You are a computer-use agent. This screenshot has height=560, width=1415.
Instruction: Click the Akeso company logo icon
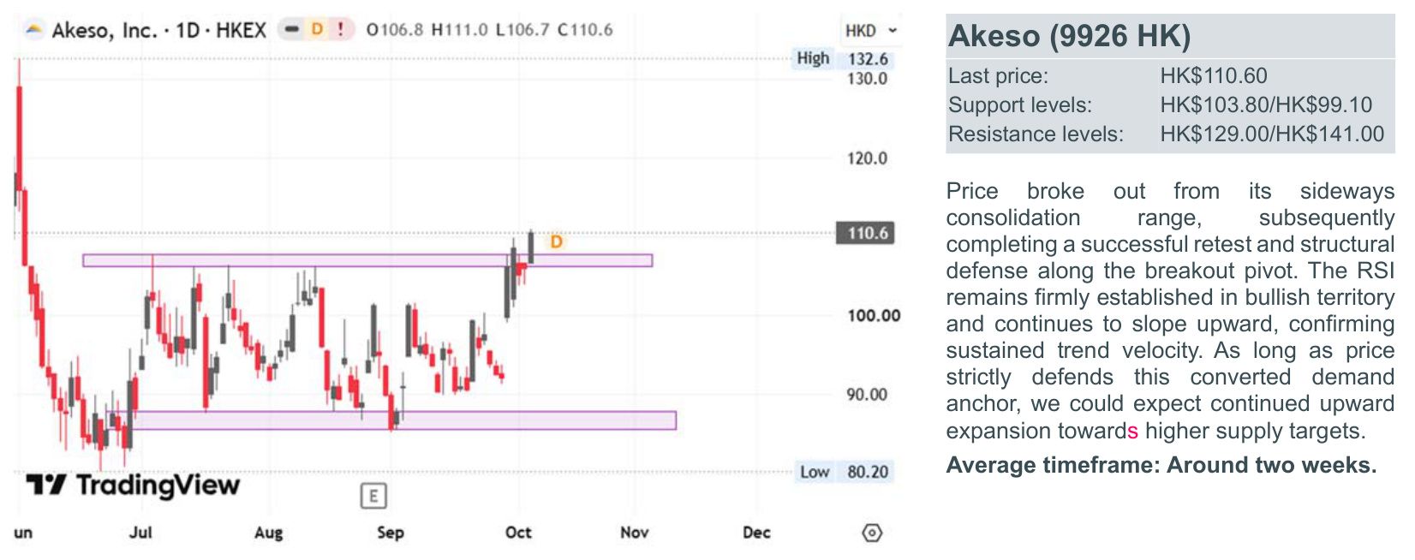[x=34, y=30]
